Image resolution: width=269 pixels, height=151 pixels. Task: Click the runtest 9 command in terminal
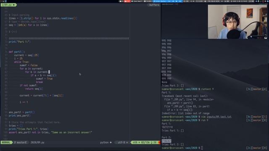click(207, 89)
